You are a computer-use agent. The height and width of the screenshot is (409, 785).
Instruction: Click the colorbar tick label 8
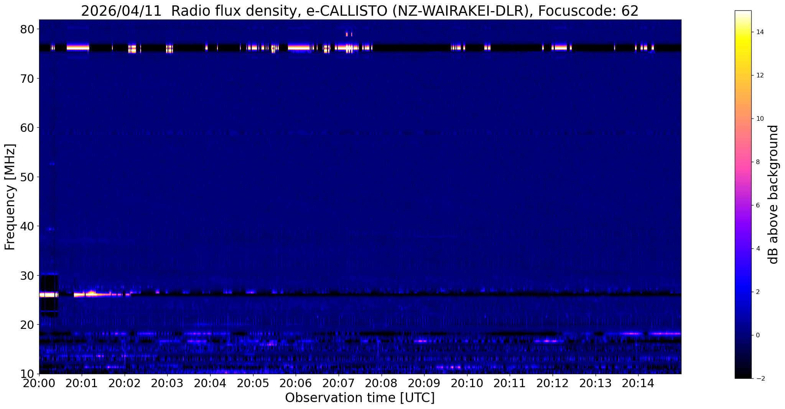pos(757,162)
